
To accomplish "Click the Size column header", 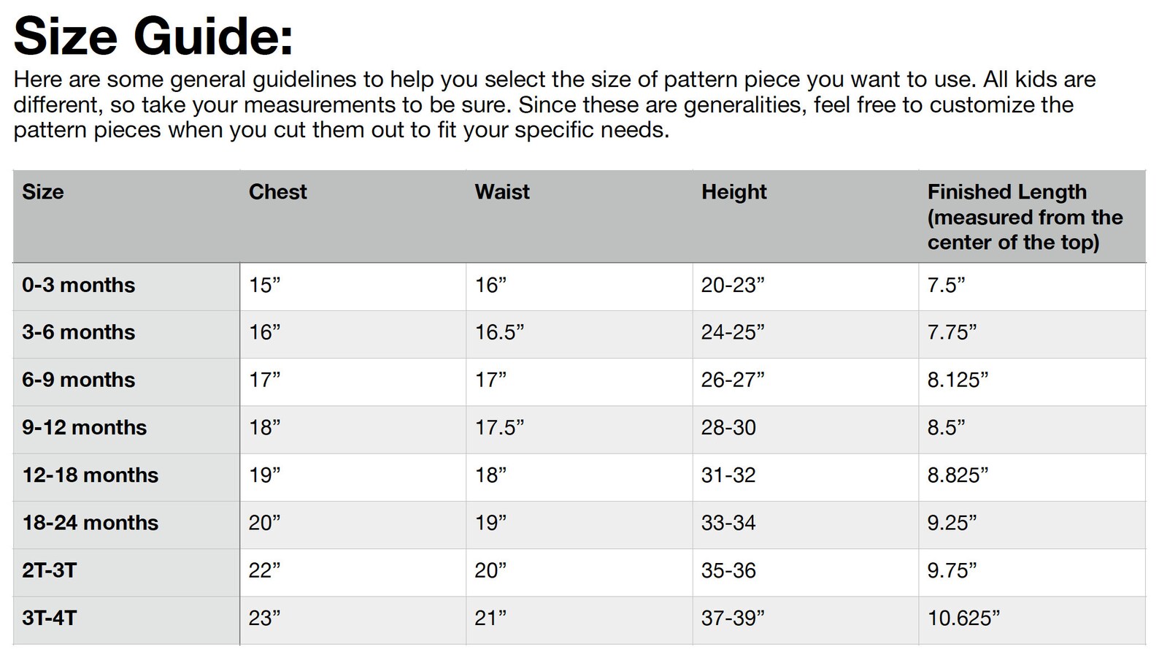I will pos(42,192).
